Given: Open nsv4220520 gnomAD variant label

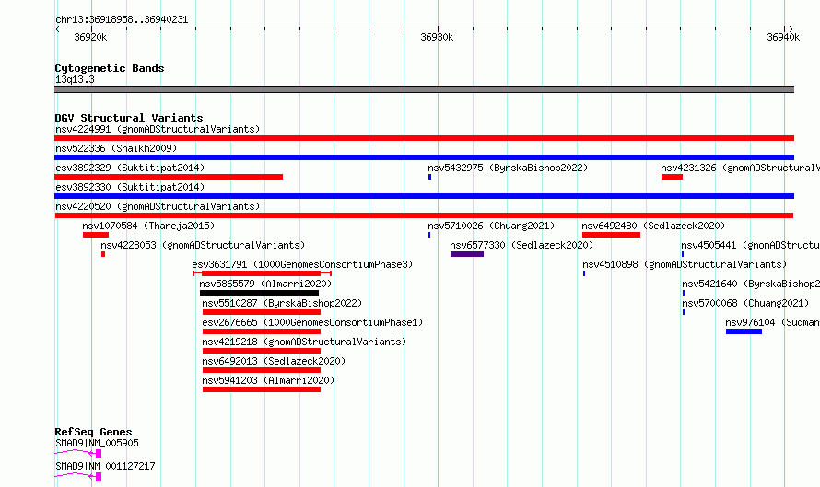Looking at the screenshot, I should pyautogui.click(x=158, y=206).
